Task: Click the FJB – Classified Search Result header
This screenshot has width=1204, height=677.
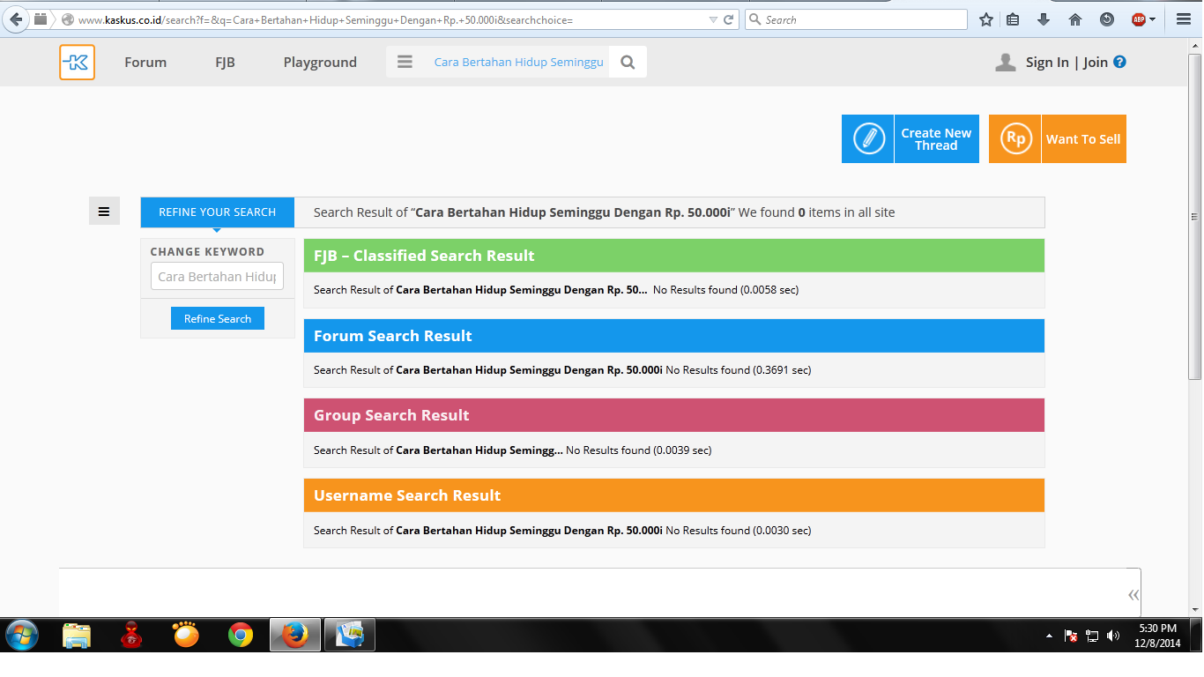Action: (674, 256)
